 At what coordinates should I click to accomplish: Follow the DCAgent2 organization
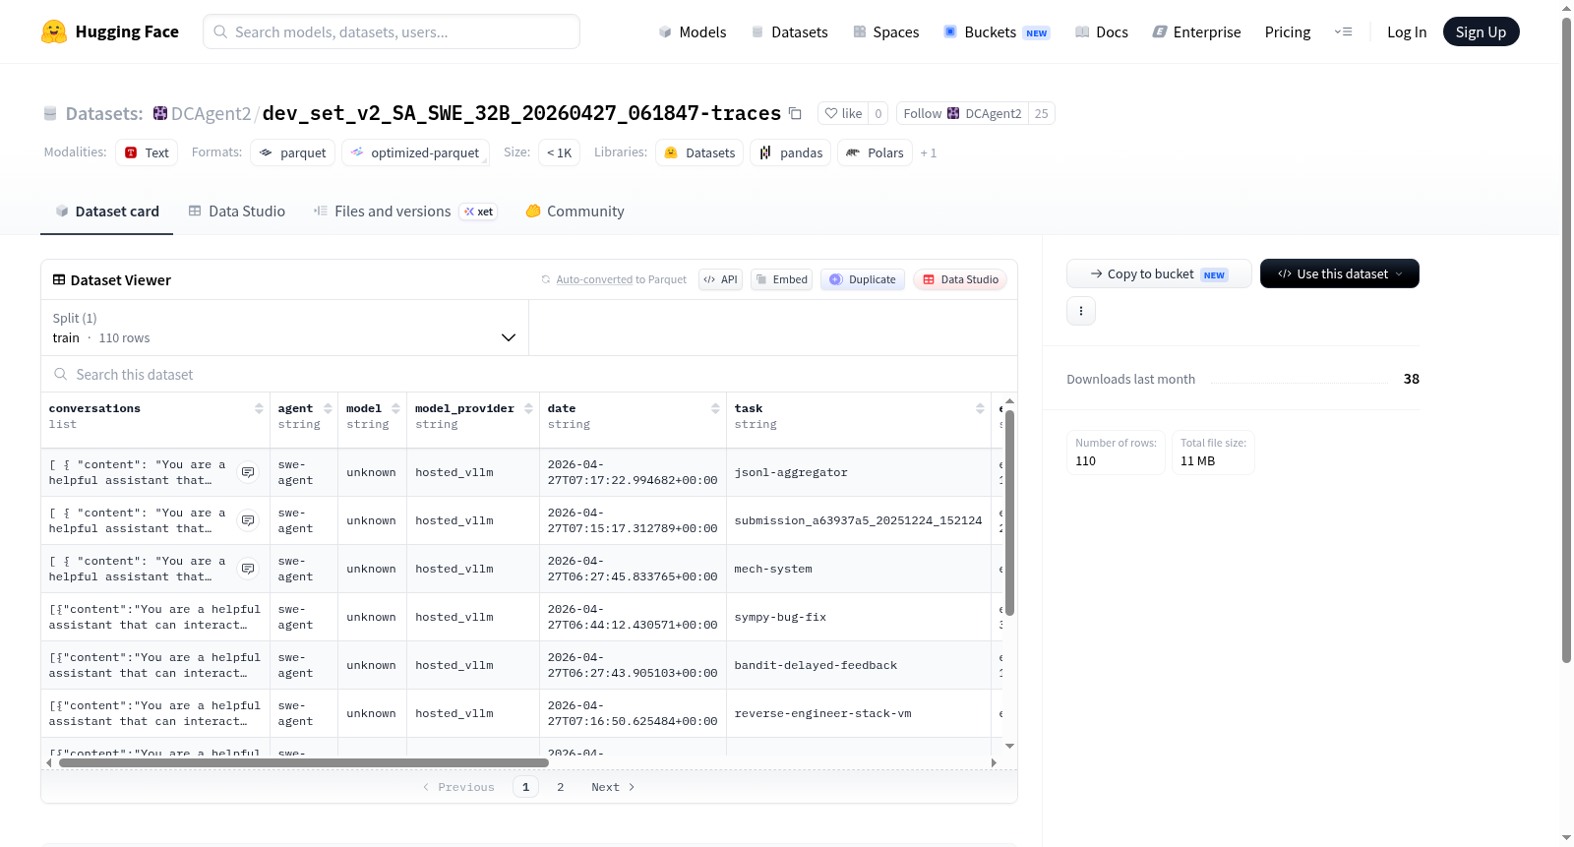[x=962, y=114]
